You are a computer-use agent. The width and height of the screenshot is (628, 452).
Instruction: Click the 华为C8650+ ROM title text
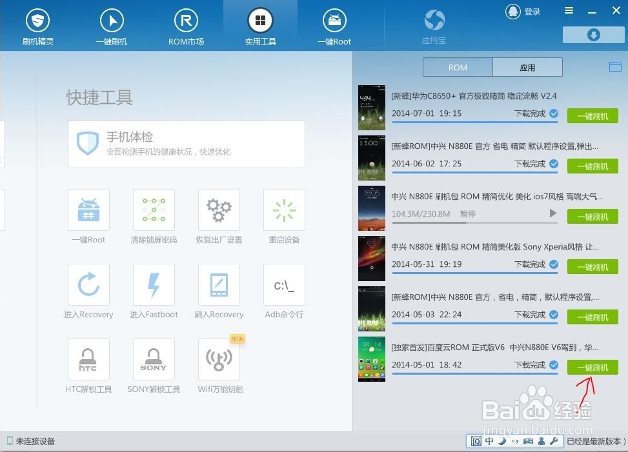474,96
